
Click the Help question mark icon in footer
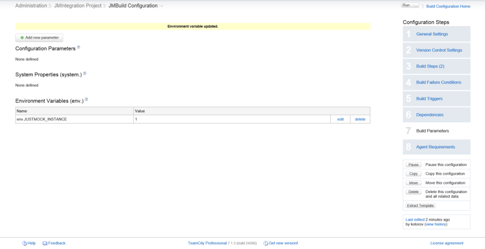[24, 244]
